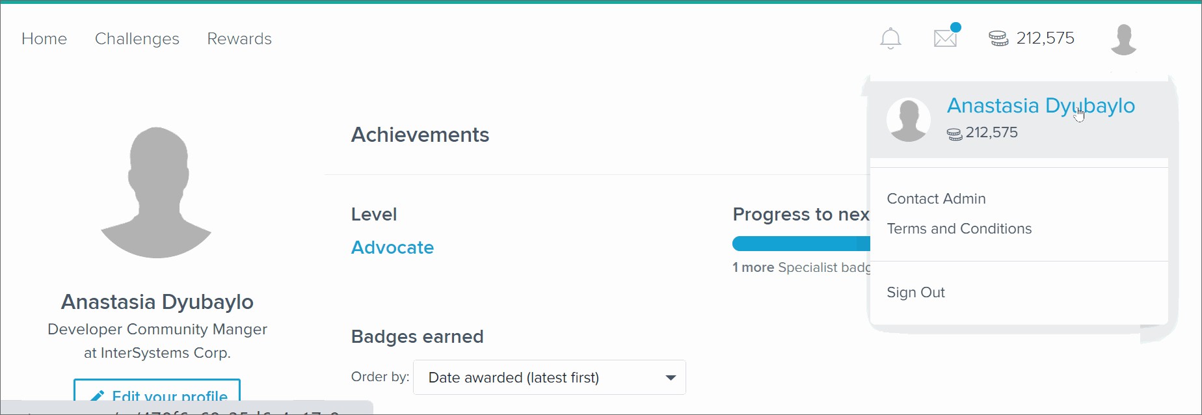Screen dimensions: 1202x415
Task: Toggle user menu via top-right avatar
Action: pos(1123,39)
